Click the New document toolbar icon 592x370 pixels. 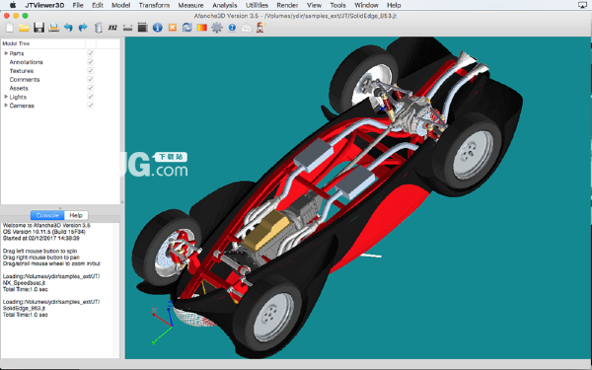pyautogui.click(x=10, y=28)
